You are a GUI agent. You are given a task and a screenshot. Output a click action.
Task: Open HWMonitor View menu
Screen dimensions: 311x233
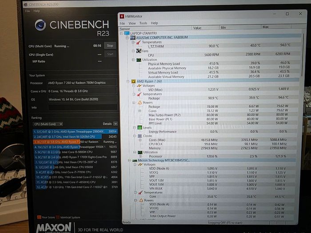click(x=132, y=23)
